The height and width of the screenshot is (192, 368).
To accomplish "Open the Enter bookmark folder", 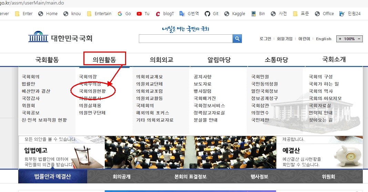I will point(24,13).
